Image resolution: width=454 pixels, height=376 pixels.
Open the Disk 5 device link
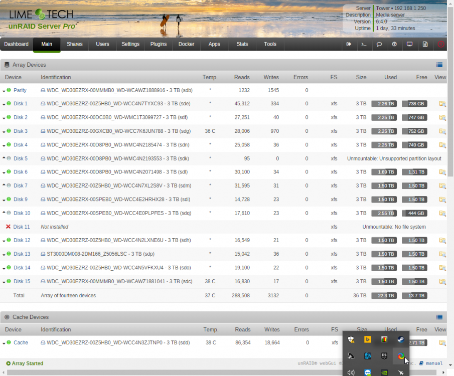[x=21, y=158]
